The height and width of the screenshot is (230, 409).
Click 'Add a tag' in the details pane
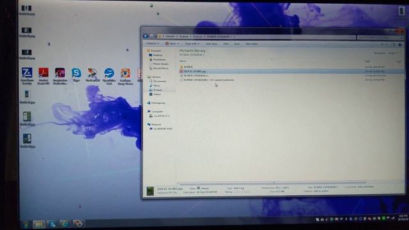tap(239, 188)
